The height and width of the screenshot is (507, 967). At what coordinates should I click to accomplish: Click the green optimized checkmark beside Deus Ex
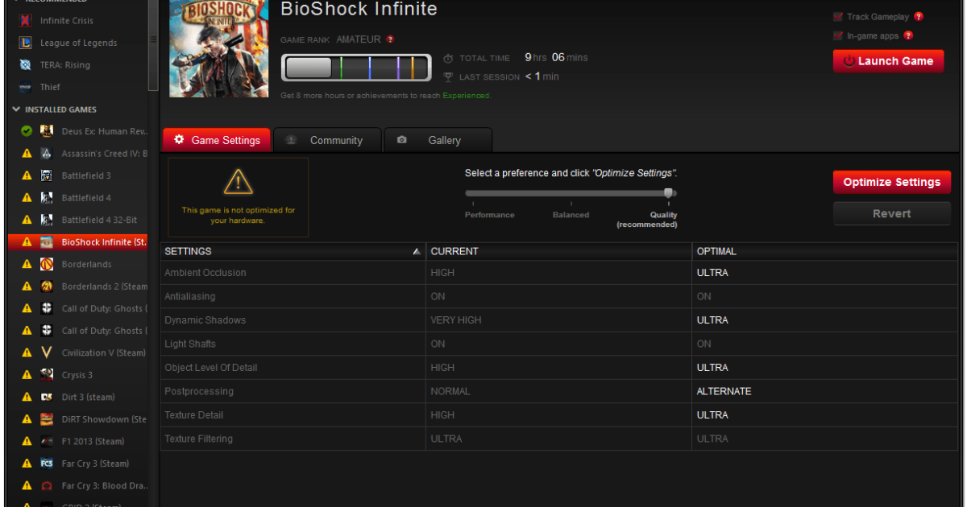click(27, 131)
